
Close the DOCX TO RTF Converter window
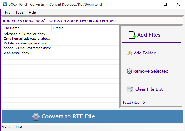tap(178, 4)
